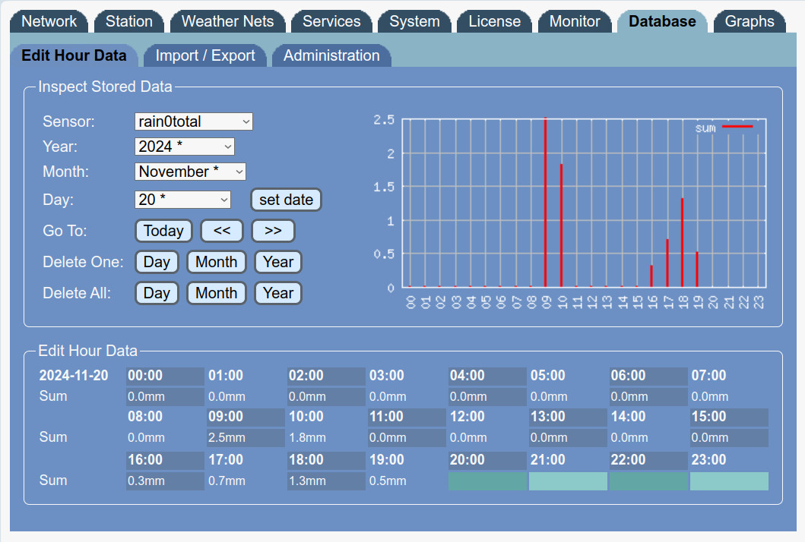
Task: Switch to the Station tab
Action: tap(129, 21)
